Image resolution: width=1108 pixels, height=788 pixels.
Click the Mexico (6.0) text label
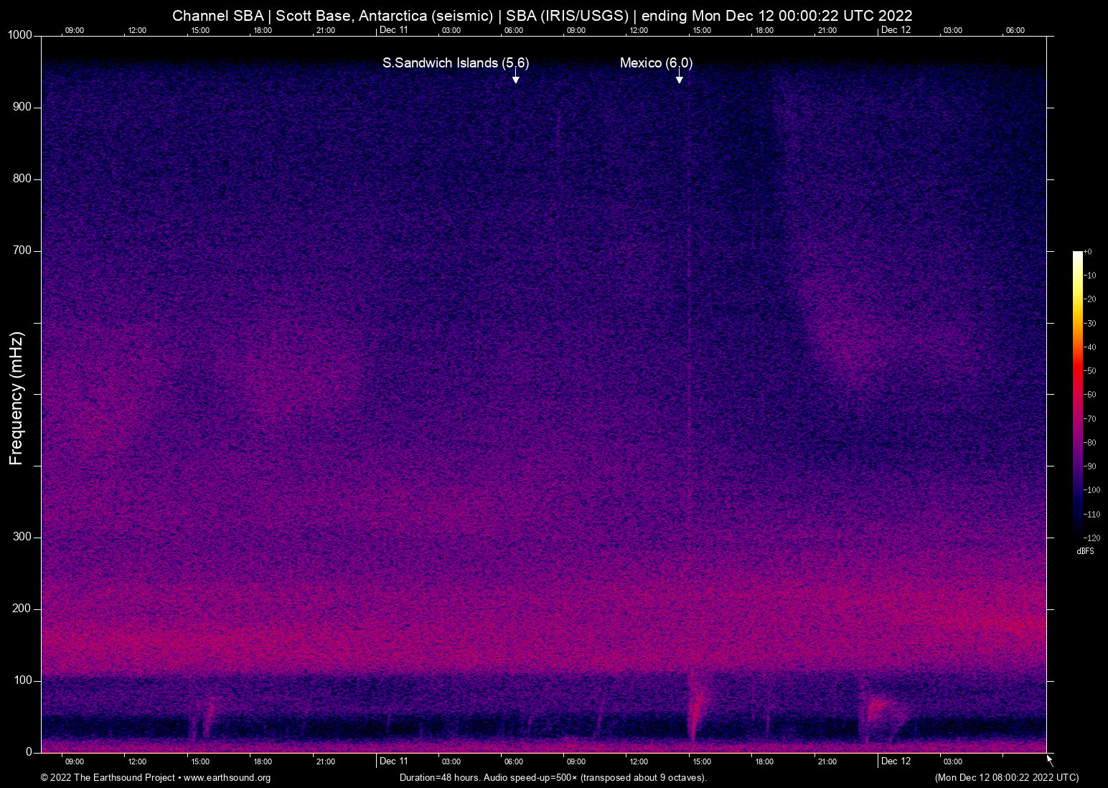click(x=655, y=63)
